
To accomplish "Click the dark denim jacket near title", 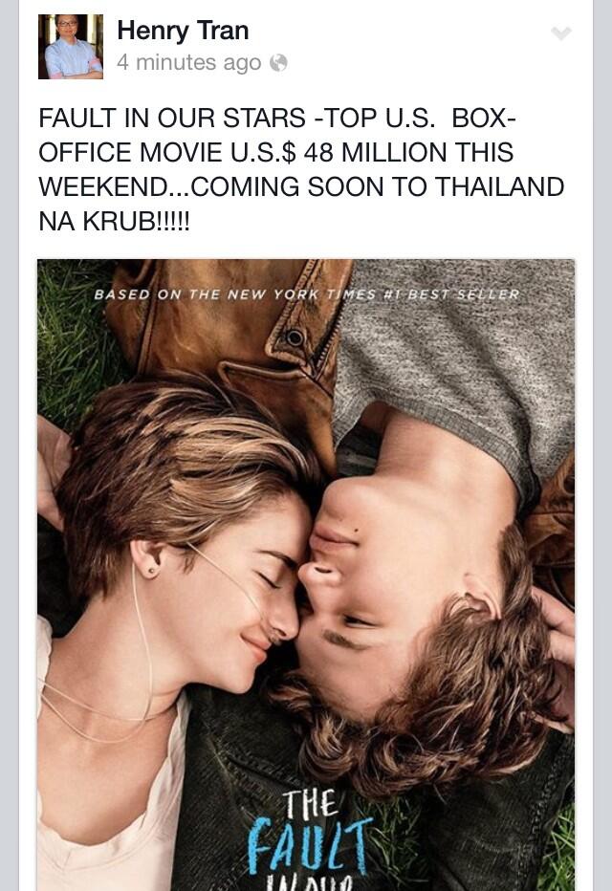I will pyautogui.click(x=239, y=795).
